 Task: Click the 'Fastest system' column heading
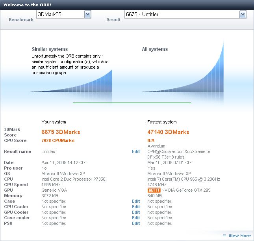point(162,122)
